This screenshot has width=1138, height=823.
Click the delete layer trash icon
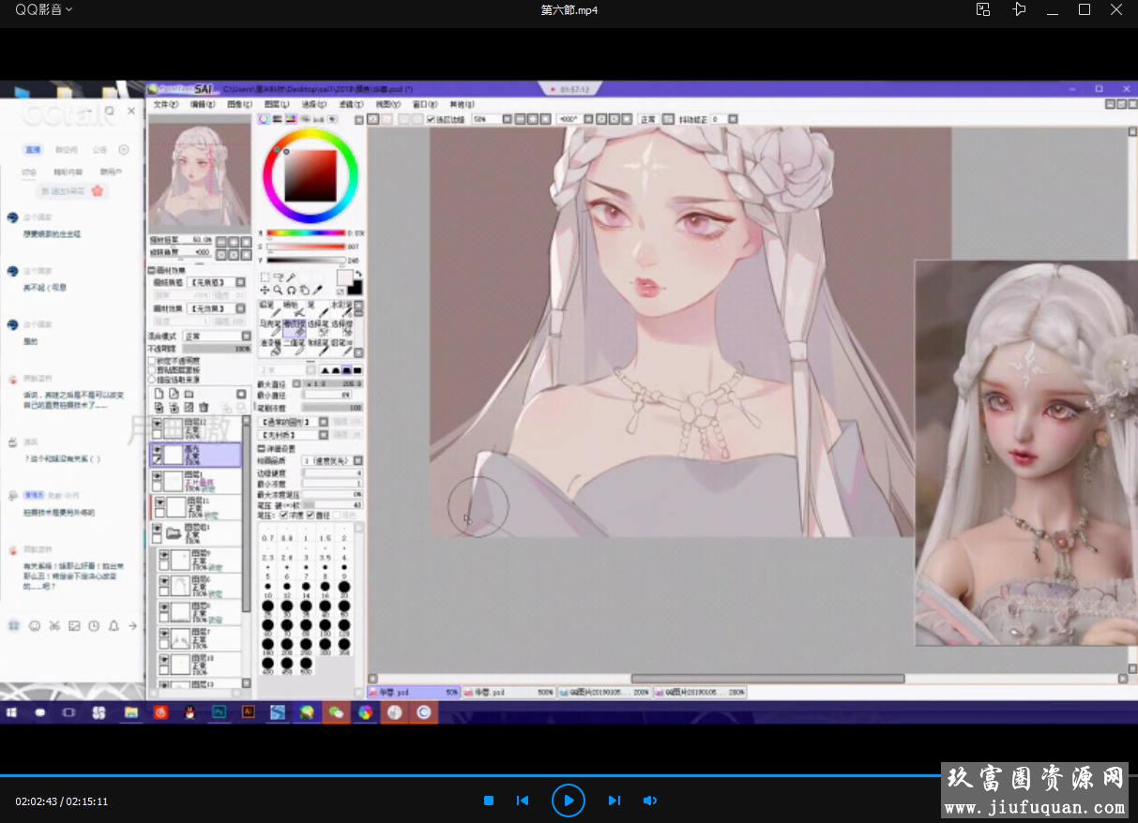tap(203, 408)
